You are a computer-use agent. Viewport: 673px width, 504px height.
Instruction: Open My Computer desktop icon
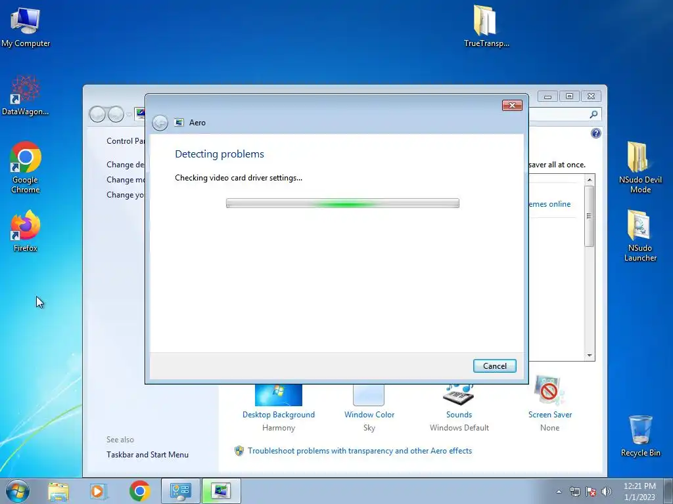point(26,26)
